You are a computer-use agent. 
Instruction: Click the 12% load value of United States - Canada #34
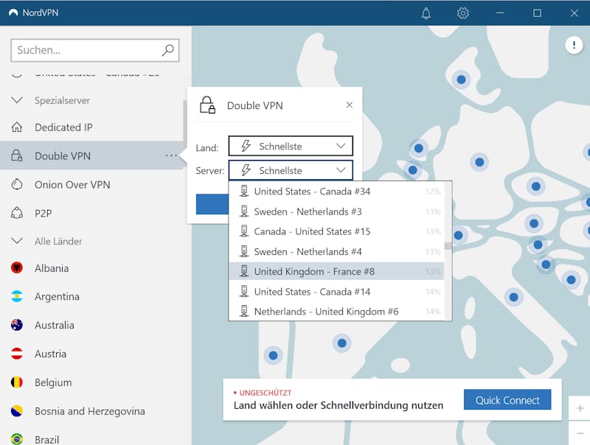[433, 192]
